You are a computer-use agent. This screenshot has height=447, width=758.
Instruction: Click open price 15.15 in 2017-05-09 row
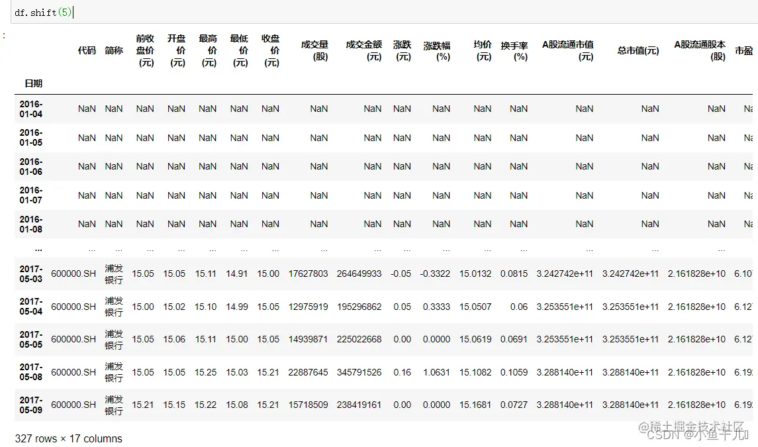[174, 405]
